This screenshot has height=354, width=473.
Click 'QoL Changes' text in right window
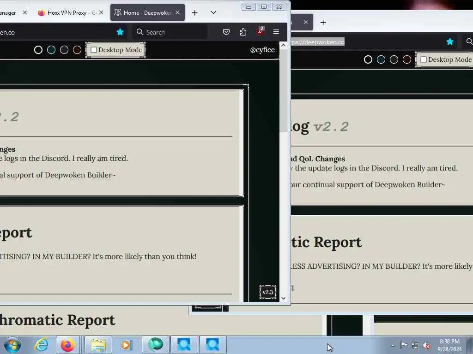pos(322,159)
